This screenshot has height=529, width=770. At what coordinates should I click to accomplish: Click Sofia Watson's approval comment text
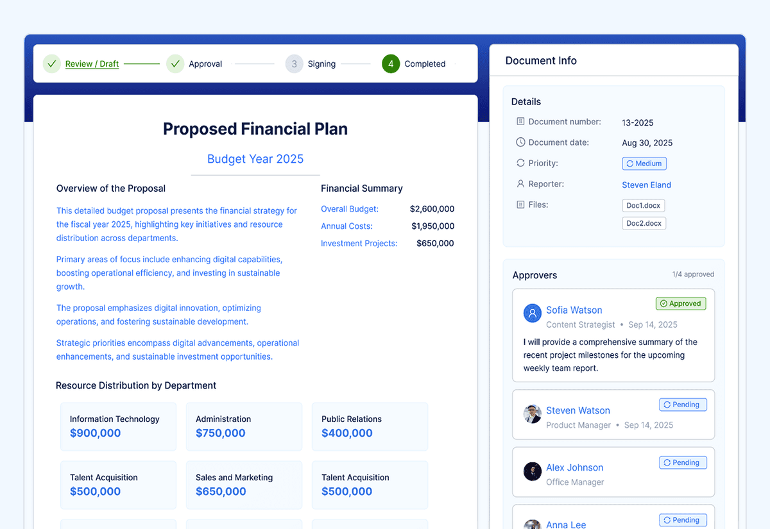(610, 355)
